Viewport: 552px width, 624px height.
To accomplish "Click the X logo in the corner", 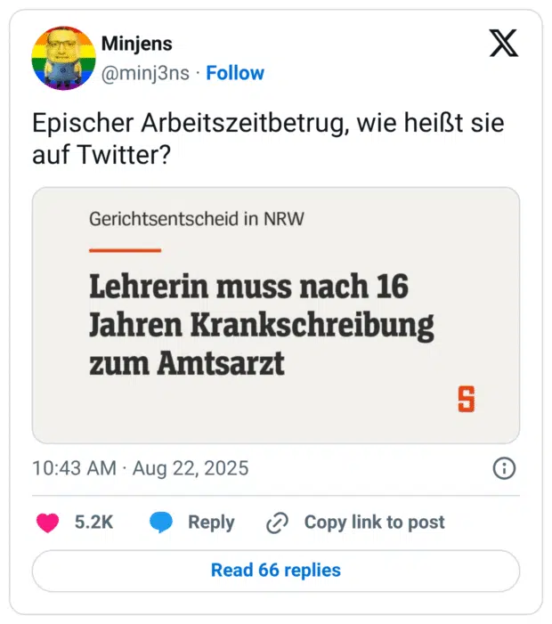I will click(x=503, y=43).
